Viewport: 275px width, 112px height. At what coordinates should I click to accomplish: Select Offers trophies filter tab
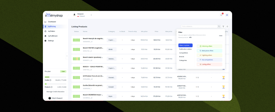click(185, 45)
